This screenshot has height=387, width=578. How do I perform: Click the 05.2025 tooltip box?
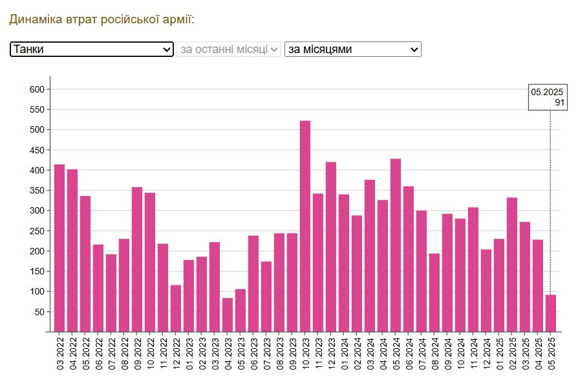tap(547, 97)
